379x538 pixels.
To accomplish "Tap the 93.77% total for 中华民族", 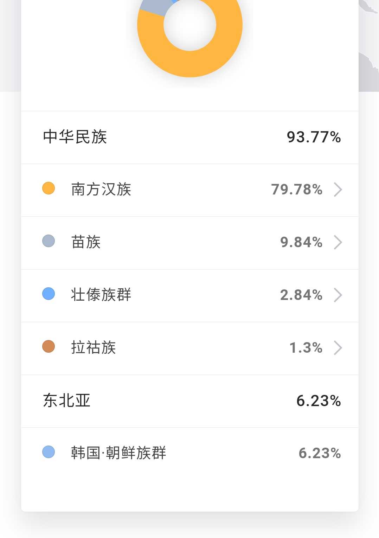I will (x=314, y=137).
